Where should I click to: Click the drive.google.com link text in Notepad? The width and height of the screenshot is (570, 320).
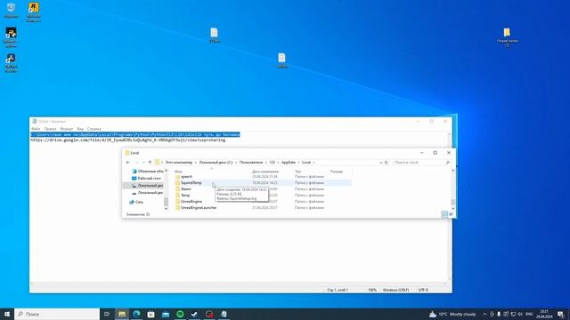(128, 140)
